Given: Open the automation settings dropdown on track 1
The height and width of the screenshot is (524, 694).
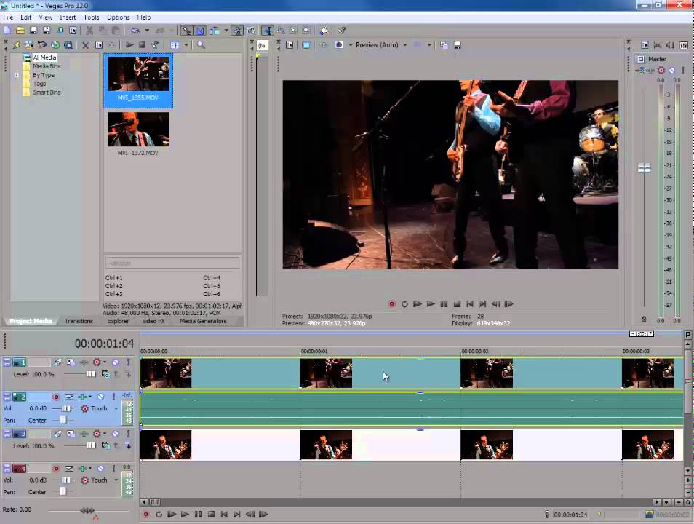Looking at the screenshot, I should pyautogui.click(x=105, y=362).
